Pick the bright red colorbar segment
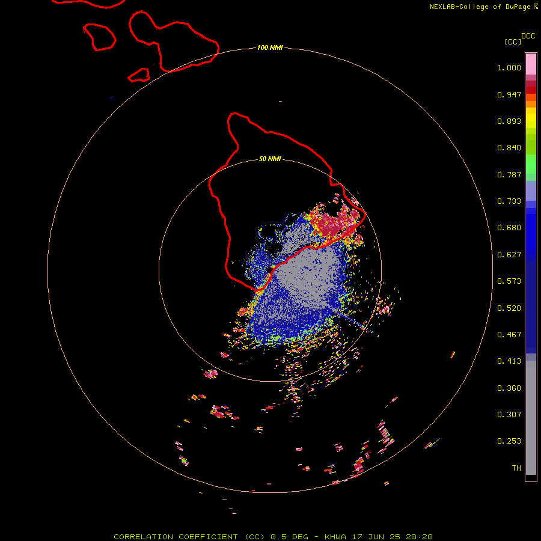The height and width of the screenshot is (541, 541). pos(531,90)
